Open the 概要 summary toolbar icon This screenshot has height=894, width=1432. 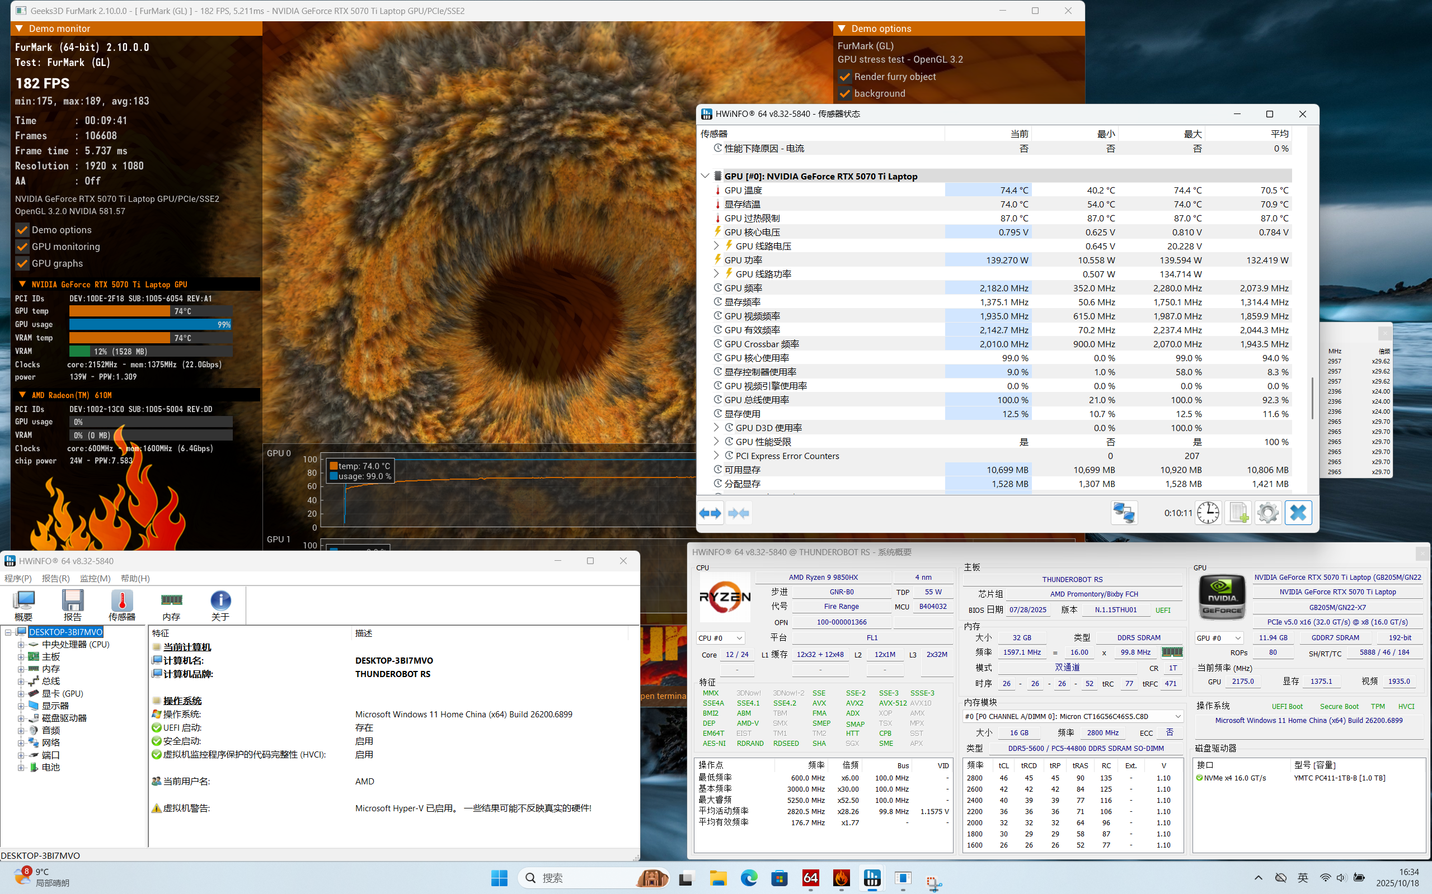(24, 604)
